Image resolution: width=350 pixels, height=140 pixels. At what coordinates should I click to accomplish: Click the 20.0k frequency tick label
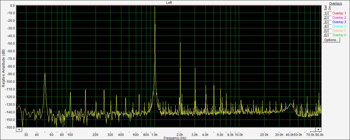[x=264, y=135]
